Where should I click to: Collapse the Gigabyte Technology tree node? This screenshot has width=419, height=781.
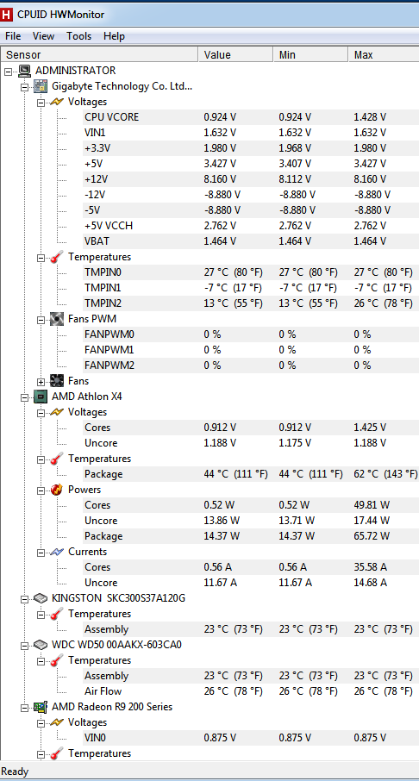pos(24,87)
